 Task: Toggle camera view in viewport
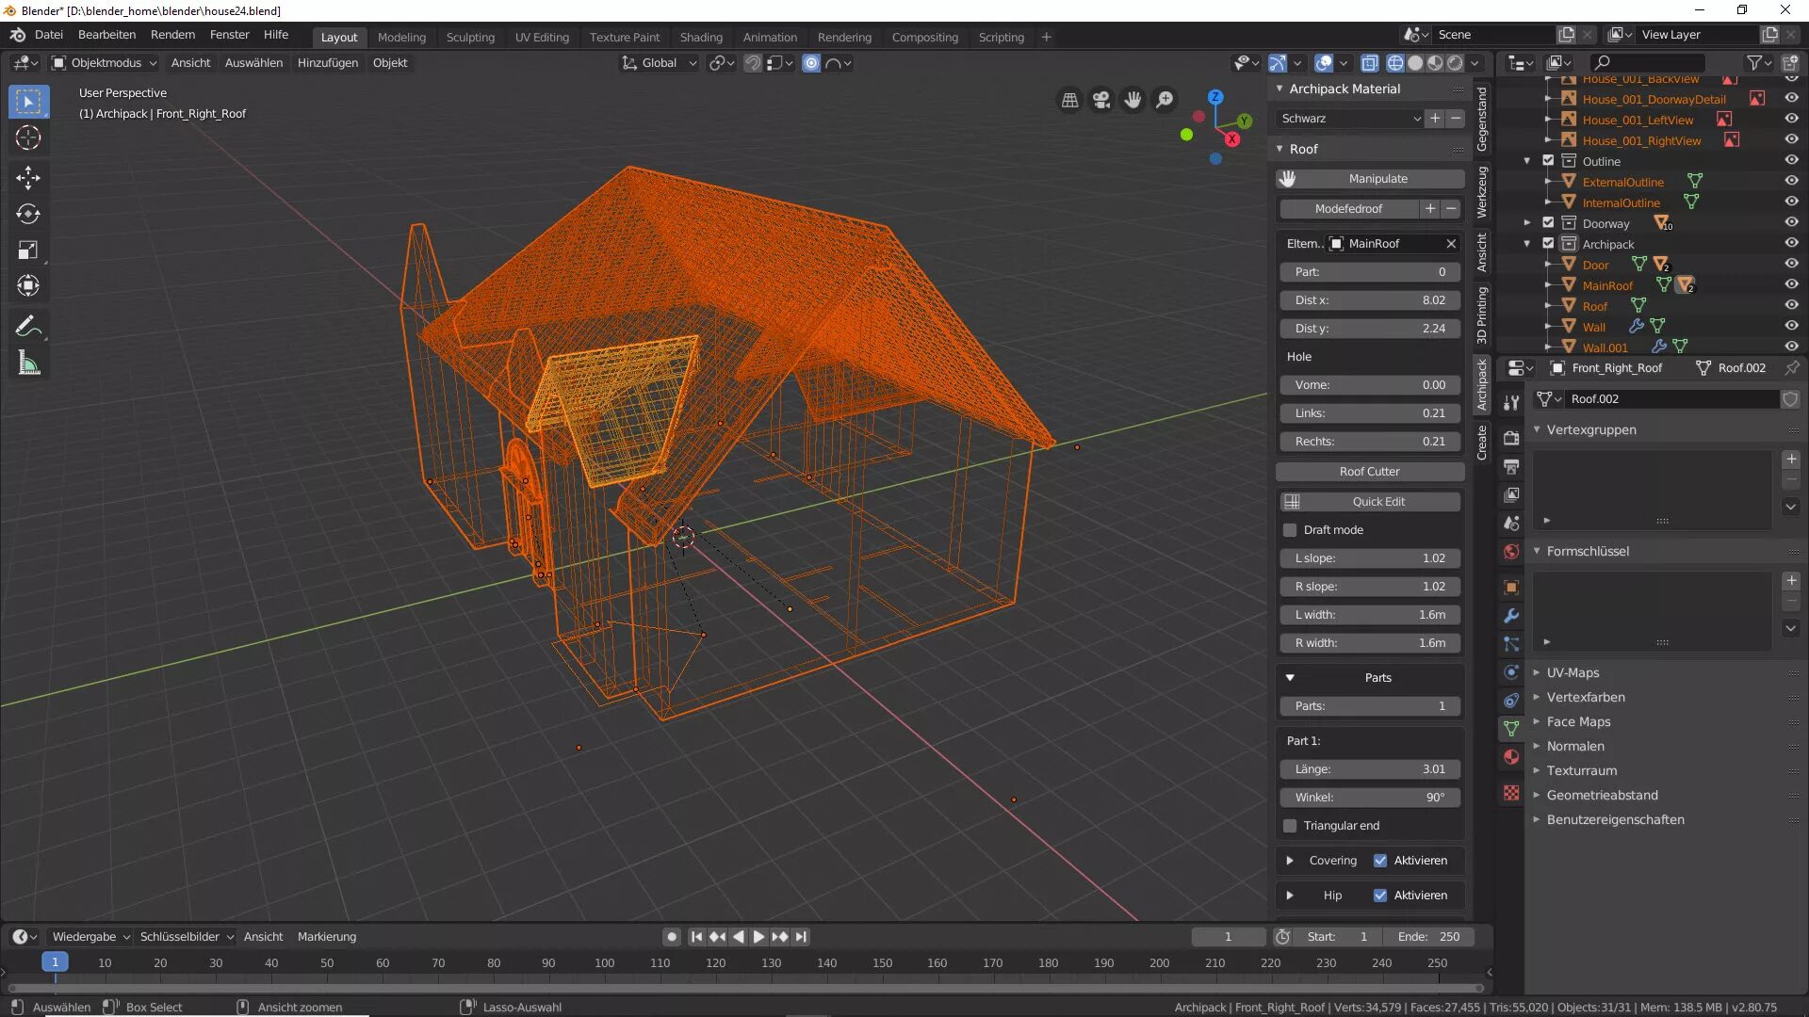coord(1101,100)
